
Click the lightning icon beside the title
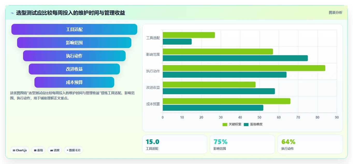coord(12,13)
